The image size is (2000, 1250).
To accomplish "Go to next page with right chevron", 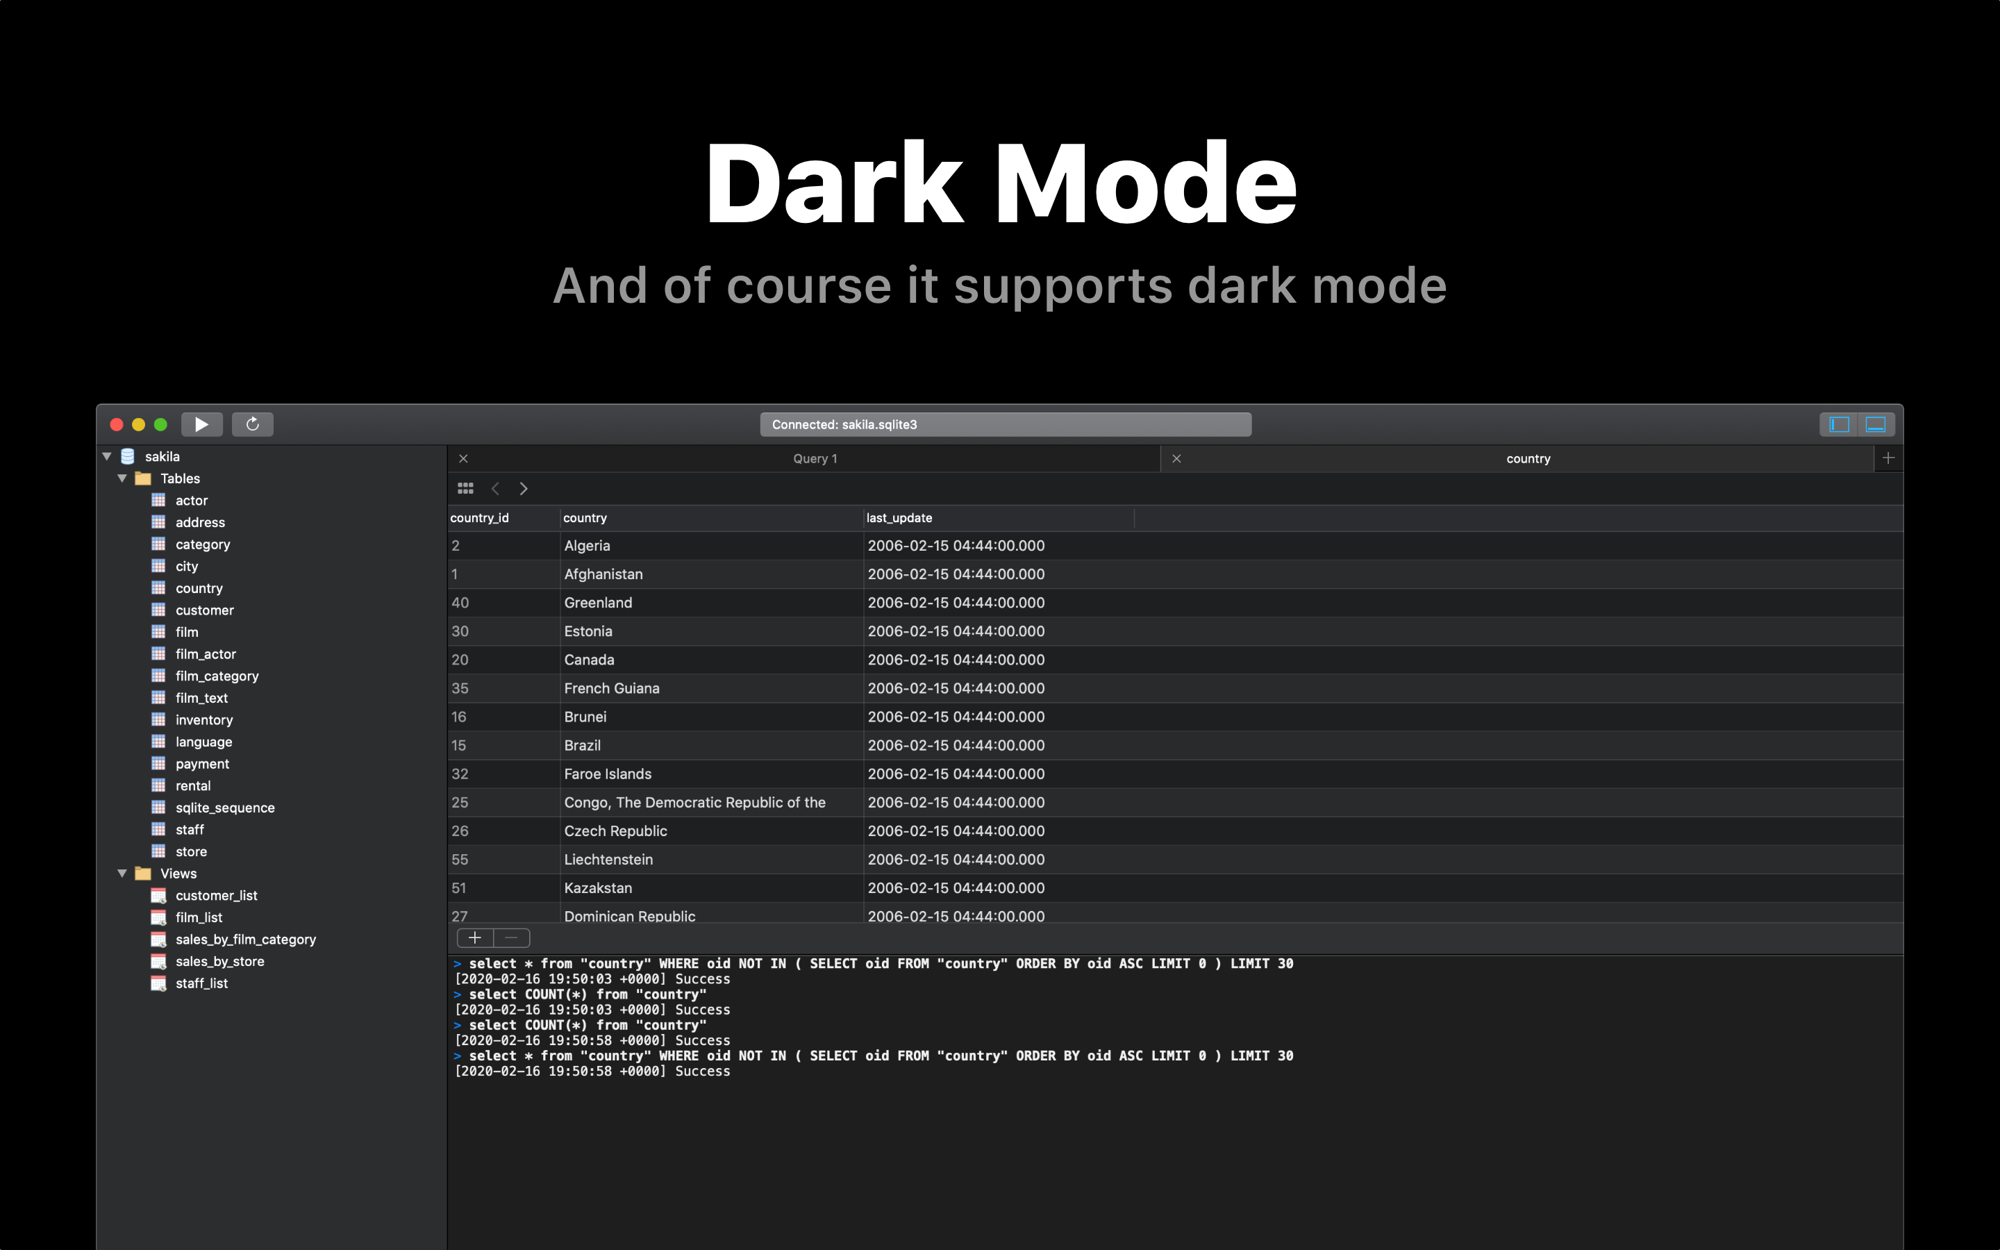I will coord(523,489).
